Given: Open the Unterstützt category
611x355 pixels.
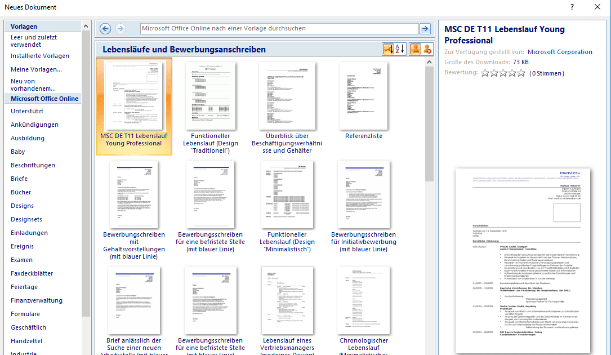Looking at the screenshot, I should pos(27,111).
